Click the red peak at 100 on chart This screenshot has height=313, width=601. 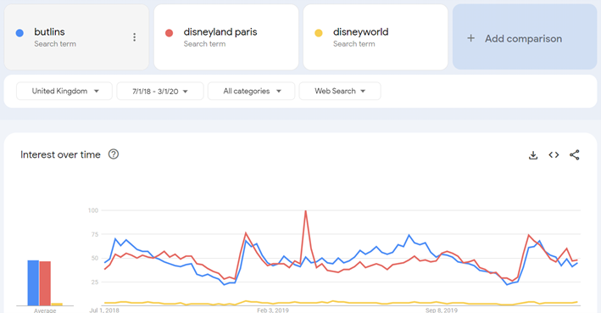click(x=305, y=211)
